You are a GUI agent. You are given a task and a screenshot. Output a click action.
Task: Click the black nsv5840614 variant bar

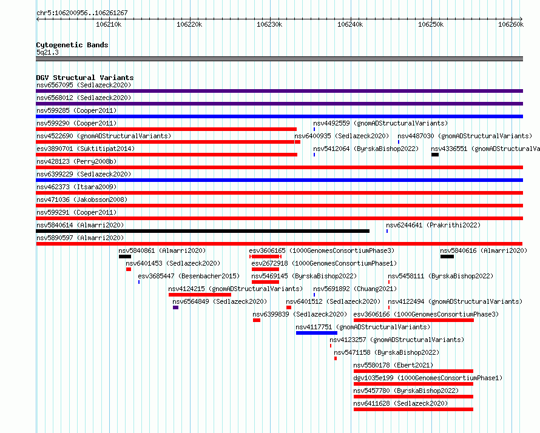pos(203,231)
